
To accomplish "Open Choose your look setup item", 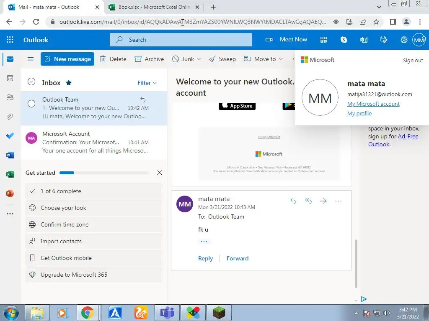I will pyautogui.click(x=94, y=208).
